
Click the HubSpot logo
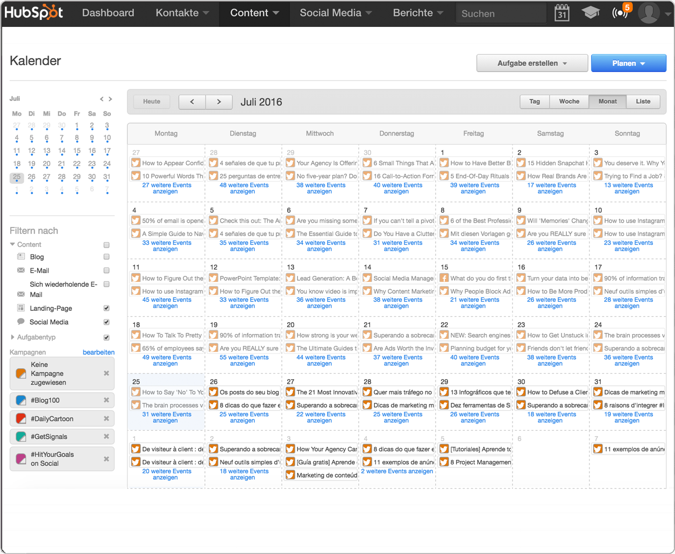coord(34,13)
